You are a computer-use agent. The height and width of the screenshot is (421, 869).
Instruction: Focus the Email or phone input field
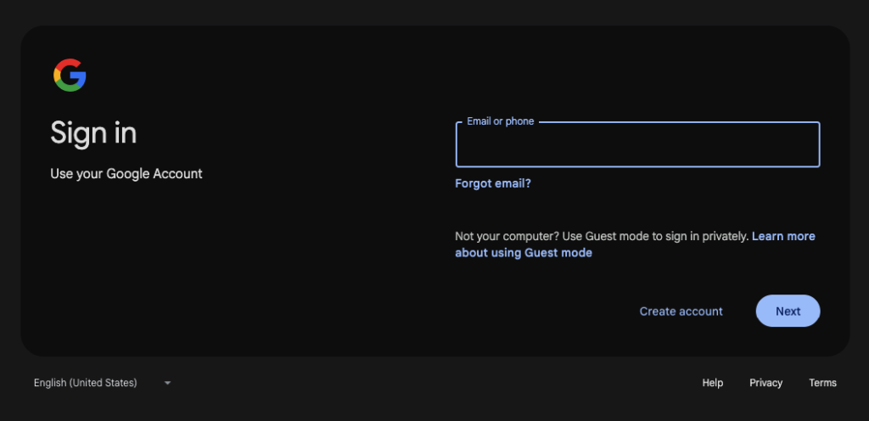637,146
